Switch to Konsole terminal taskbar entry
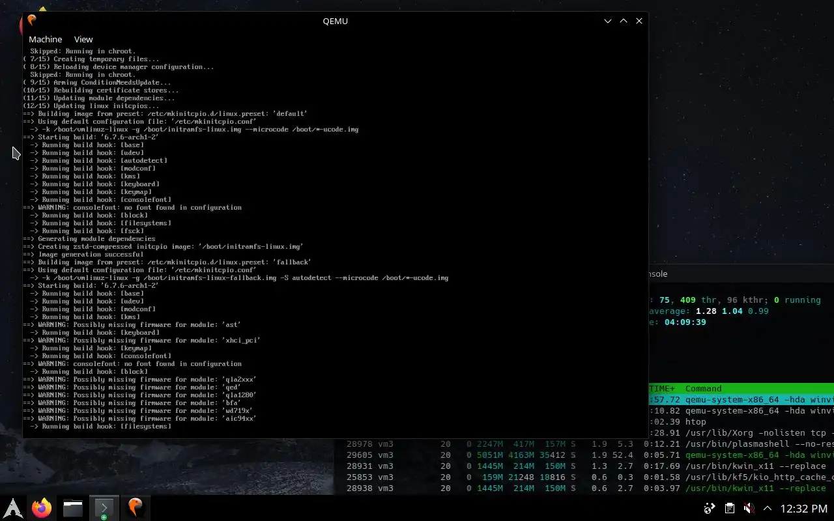 104,507
